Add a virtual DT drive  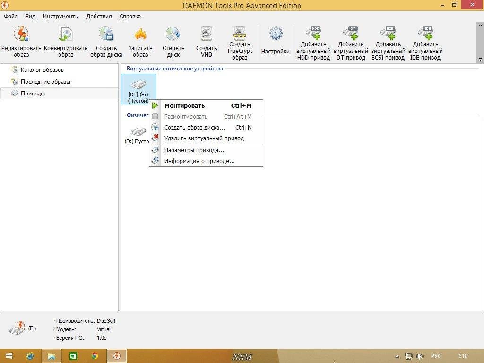click(351, 43)
